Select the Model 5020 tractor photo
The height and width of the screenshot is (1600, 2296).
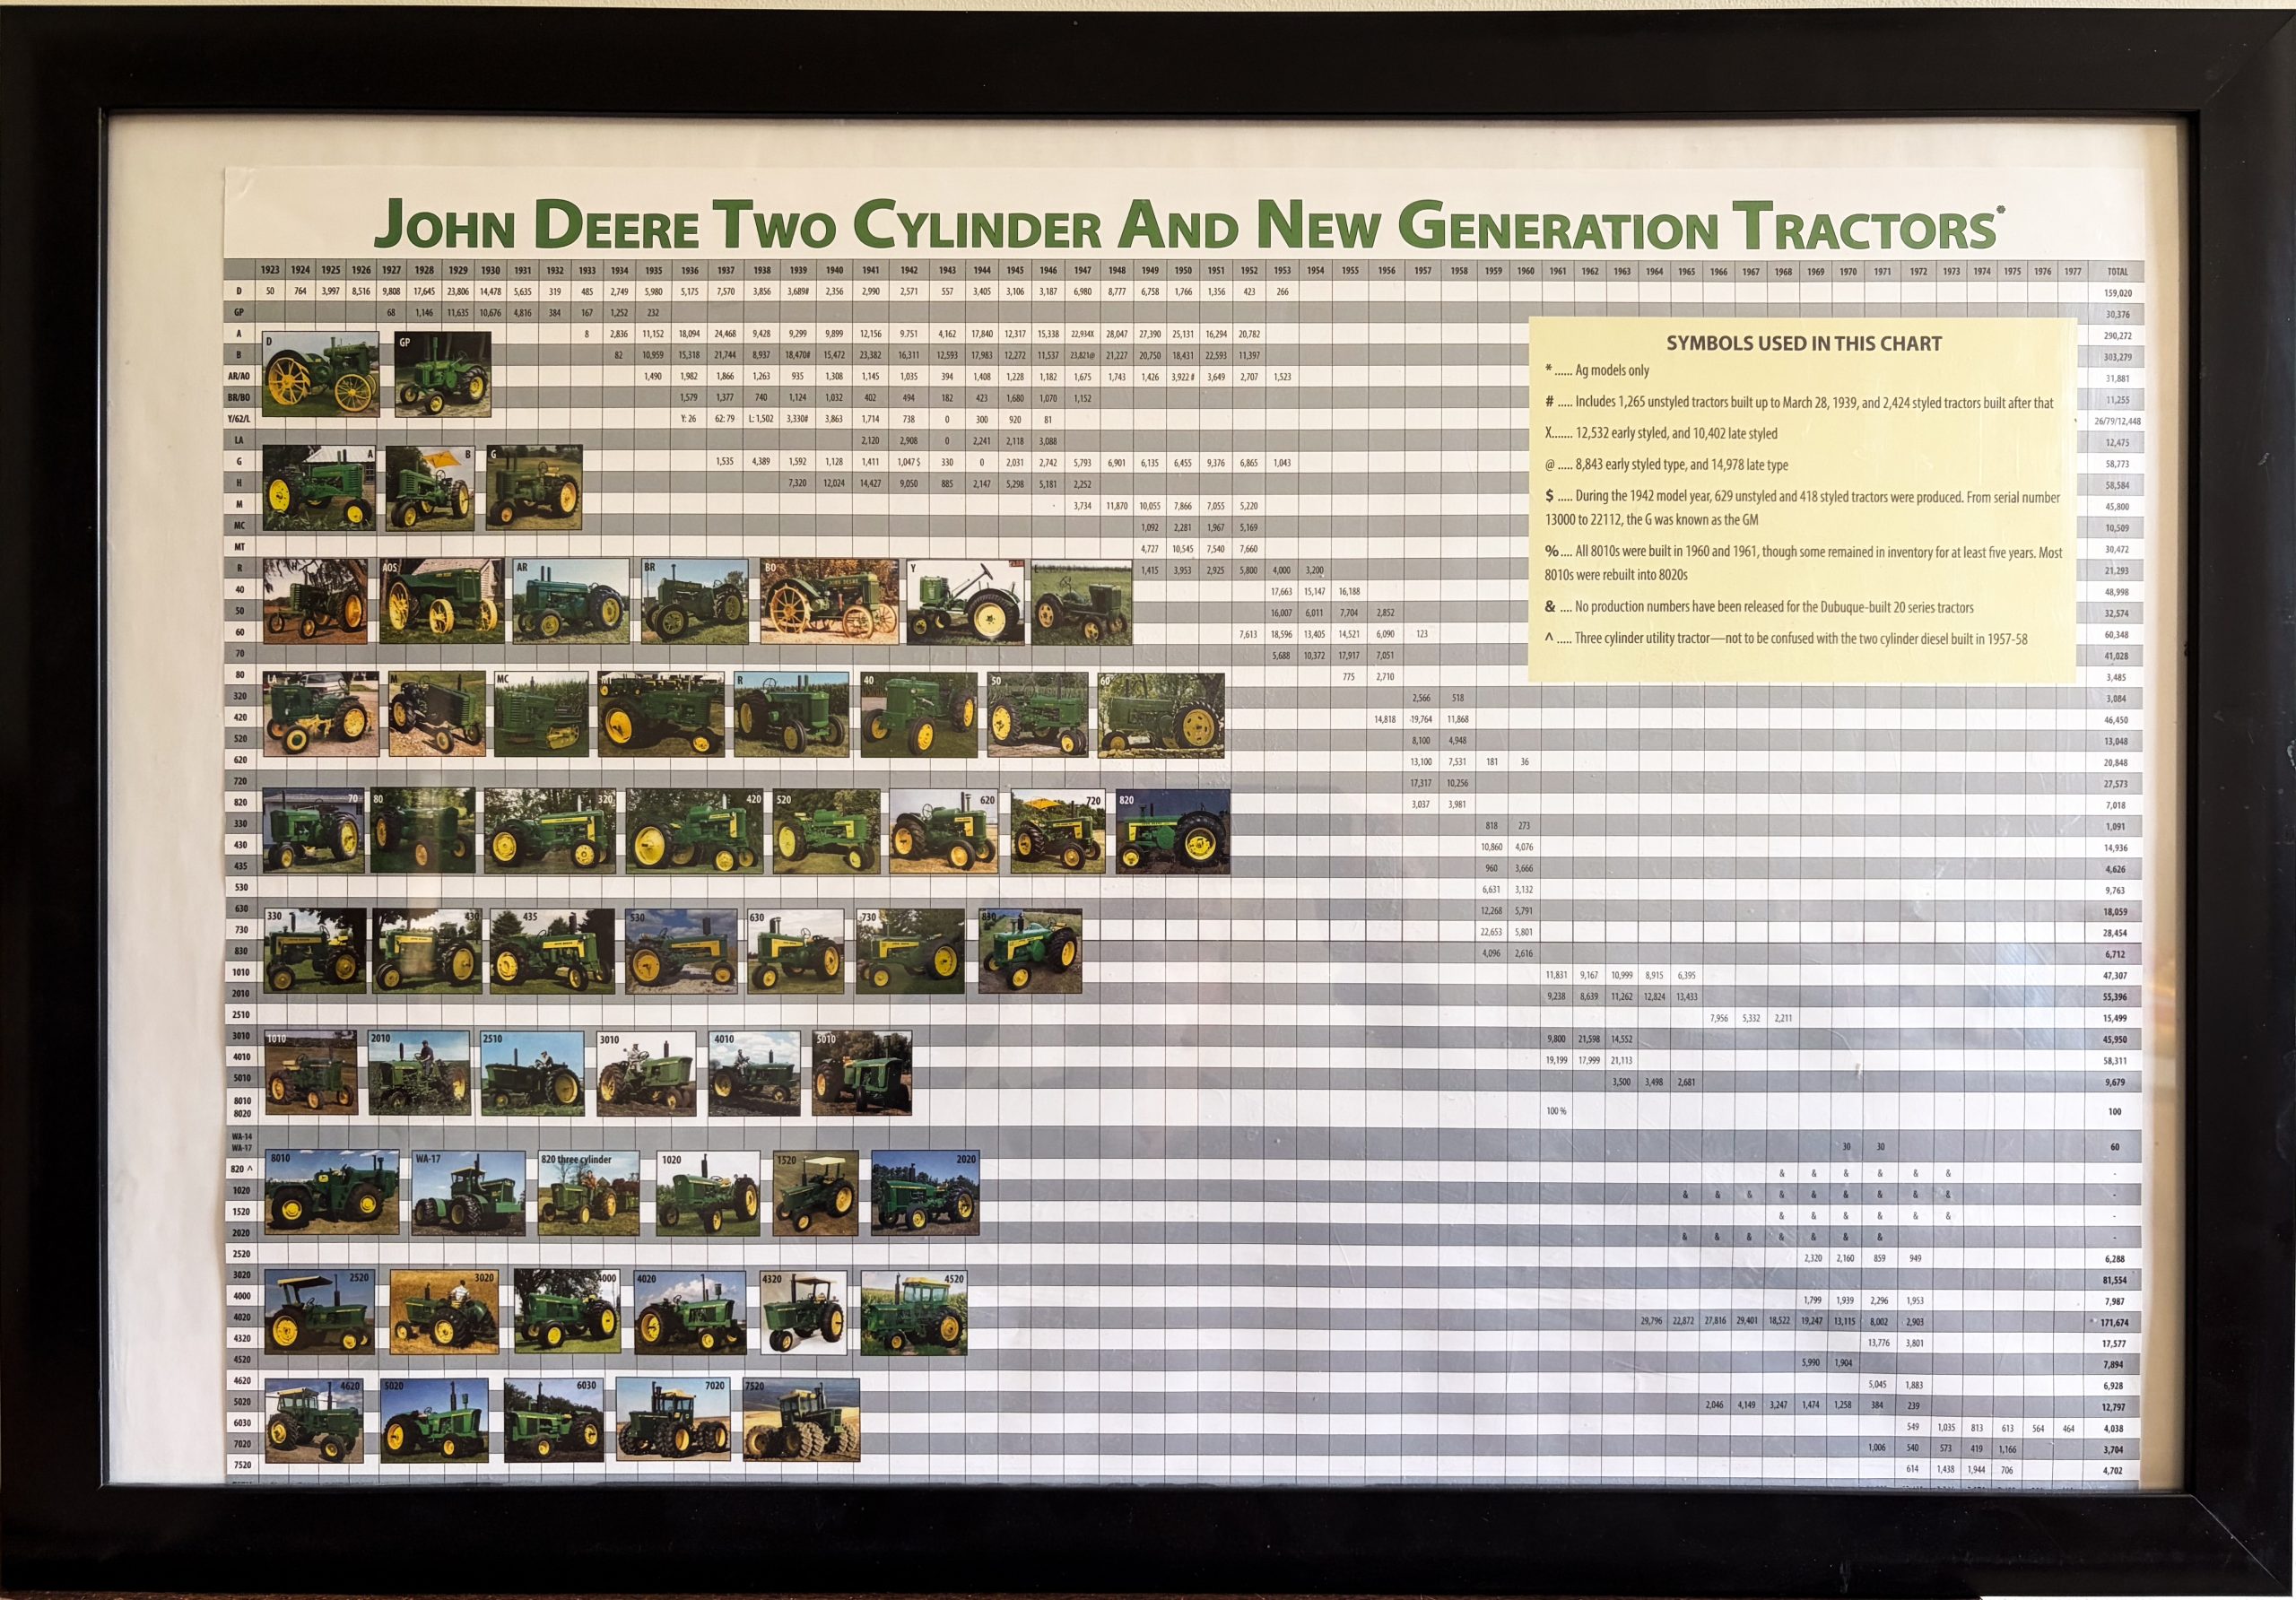point(435,1420)
